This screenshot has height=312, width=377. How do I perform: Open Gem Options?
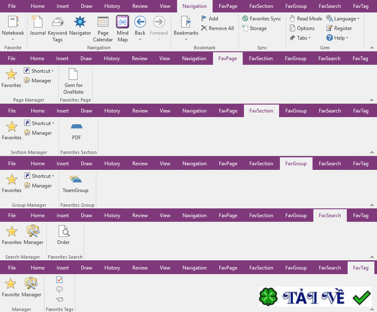point(302,28)
